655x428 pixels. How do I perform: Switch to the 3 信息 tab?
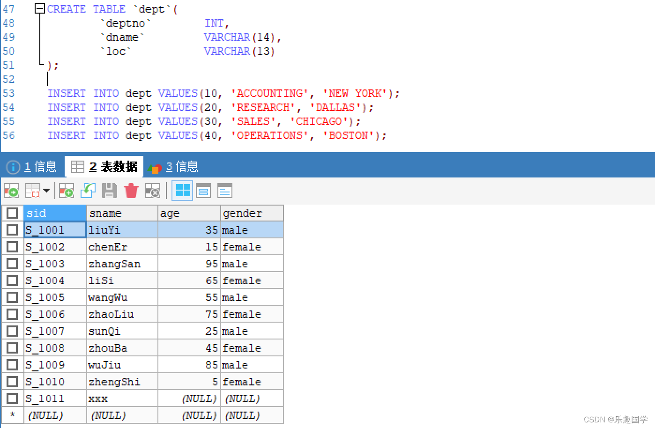coord(183,166)
